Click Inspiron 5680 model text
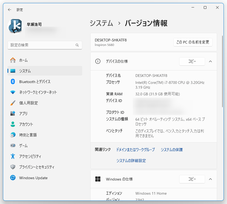 point(104,45)
